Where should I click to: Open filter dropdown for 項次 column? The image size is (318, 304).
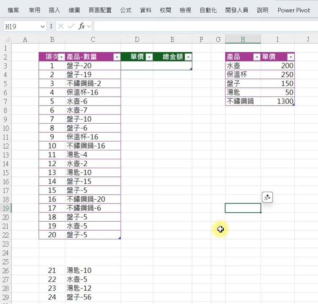tap(61, 57)
